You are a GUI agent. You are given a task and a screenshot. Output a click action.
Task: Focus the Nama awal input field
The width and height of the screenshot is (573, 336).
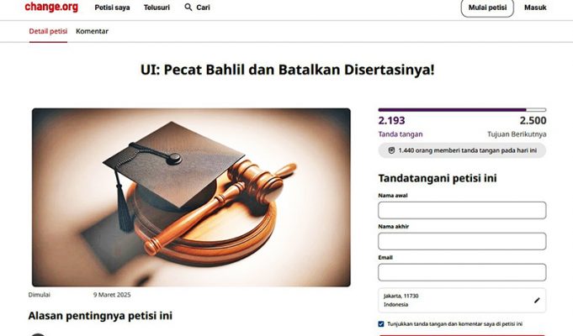[x=462, y=211]
